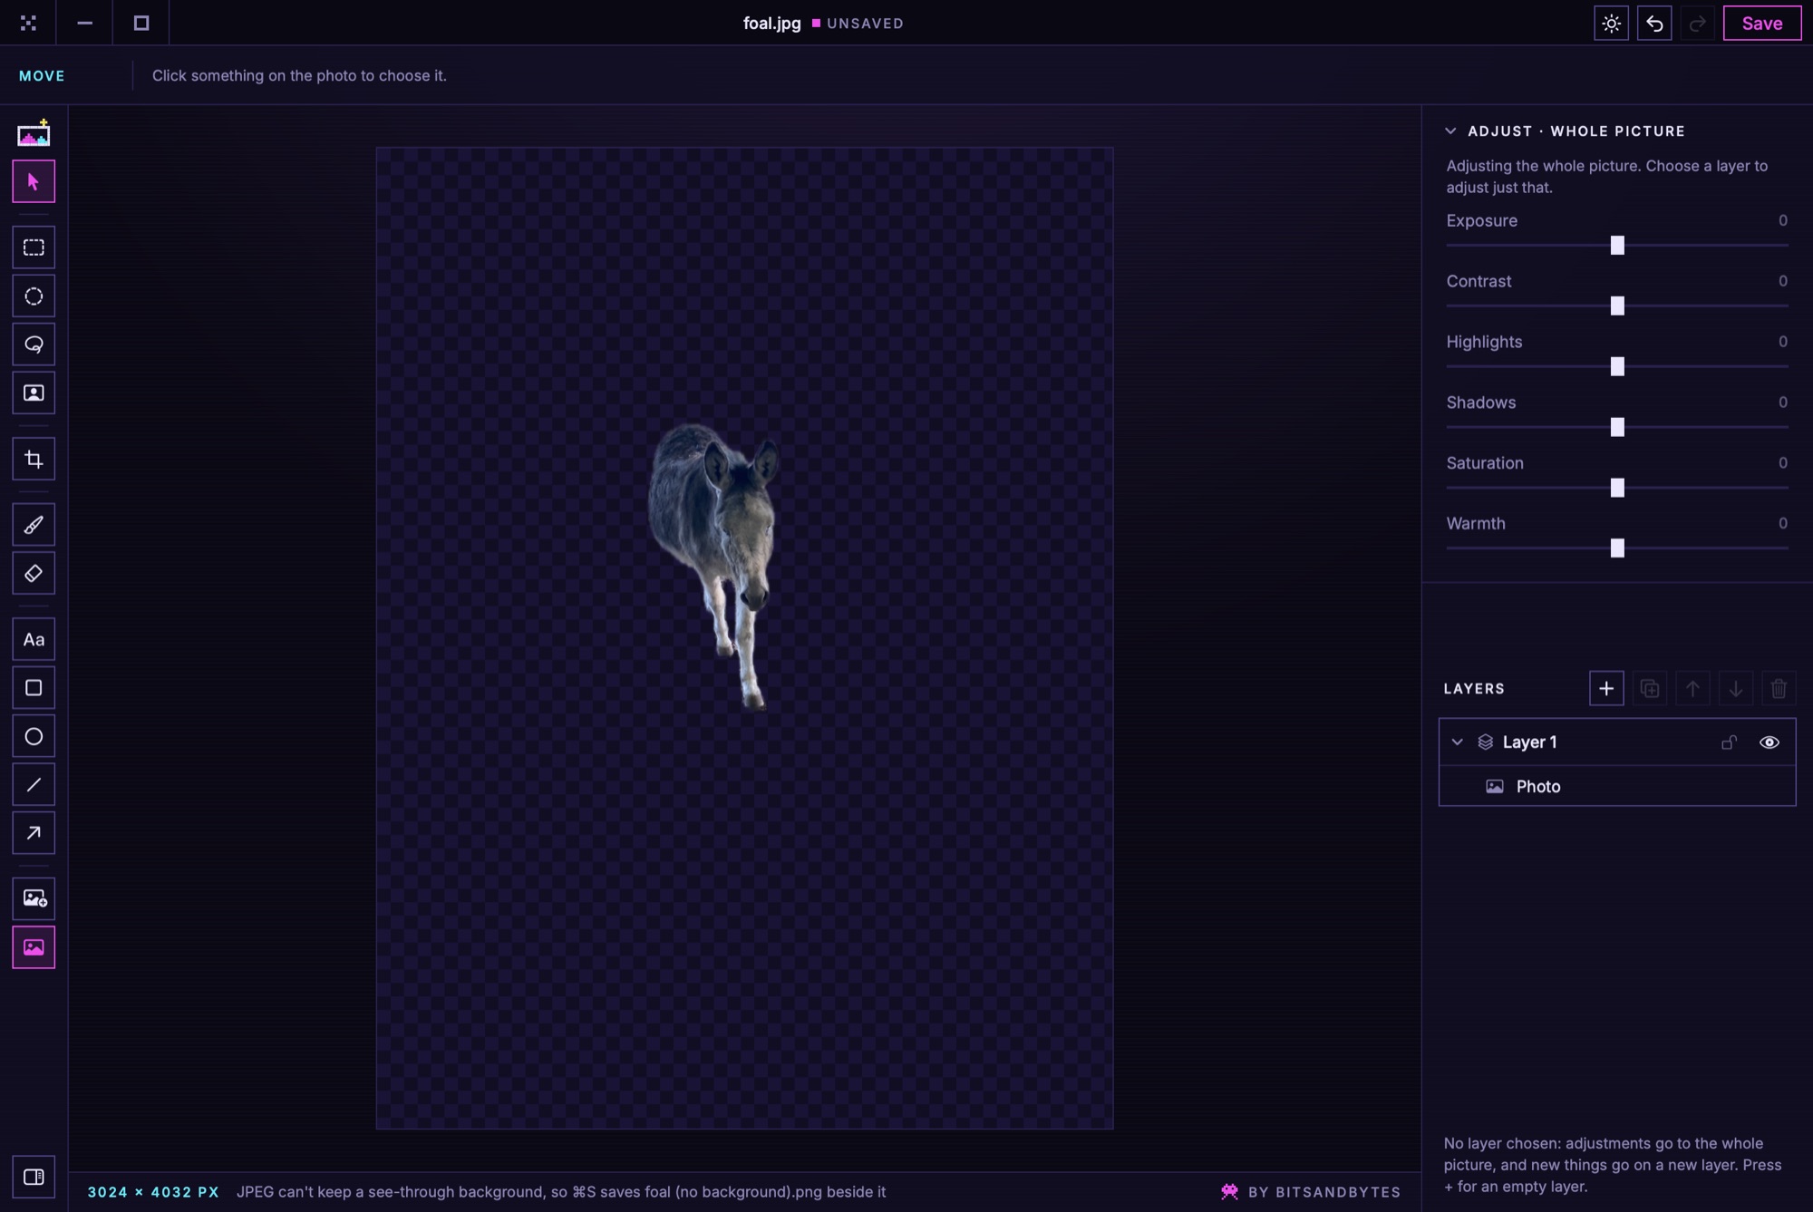This screenshot has width=1813, height=1212.
Task: Select the subject portrait selection tool
Action: 34,393
